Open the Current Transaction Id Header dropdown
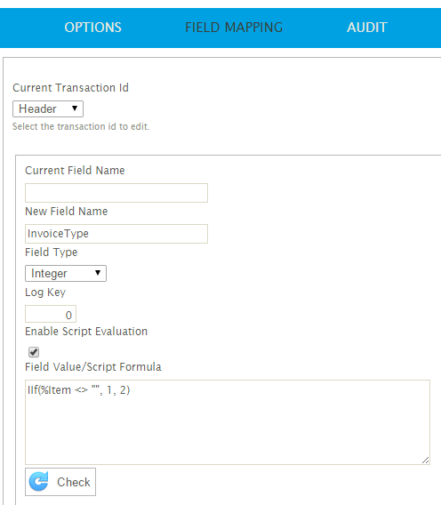This screenshot has width=441, height=505. pos(48,108)
